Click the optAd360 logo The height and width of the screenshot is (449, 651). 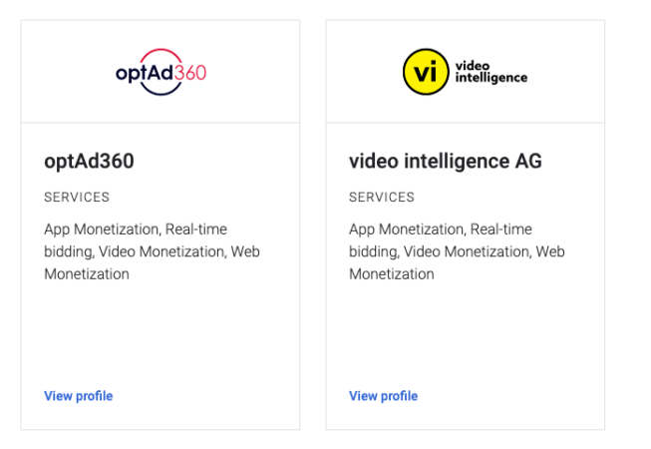point(161,72)
